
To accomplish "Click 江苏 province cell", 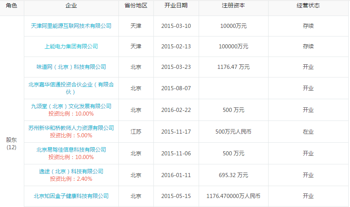I will (136, 132).
